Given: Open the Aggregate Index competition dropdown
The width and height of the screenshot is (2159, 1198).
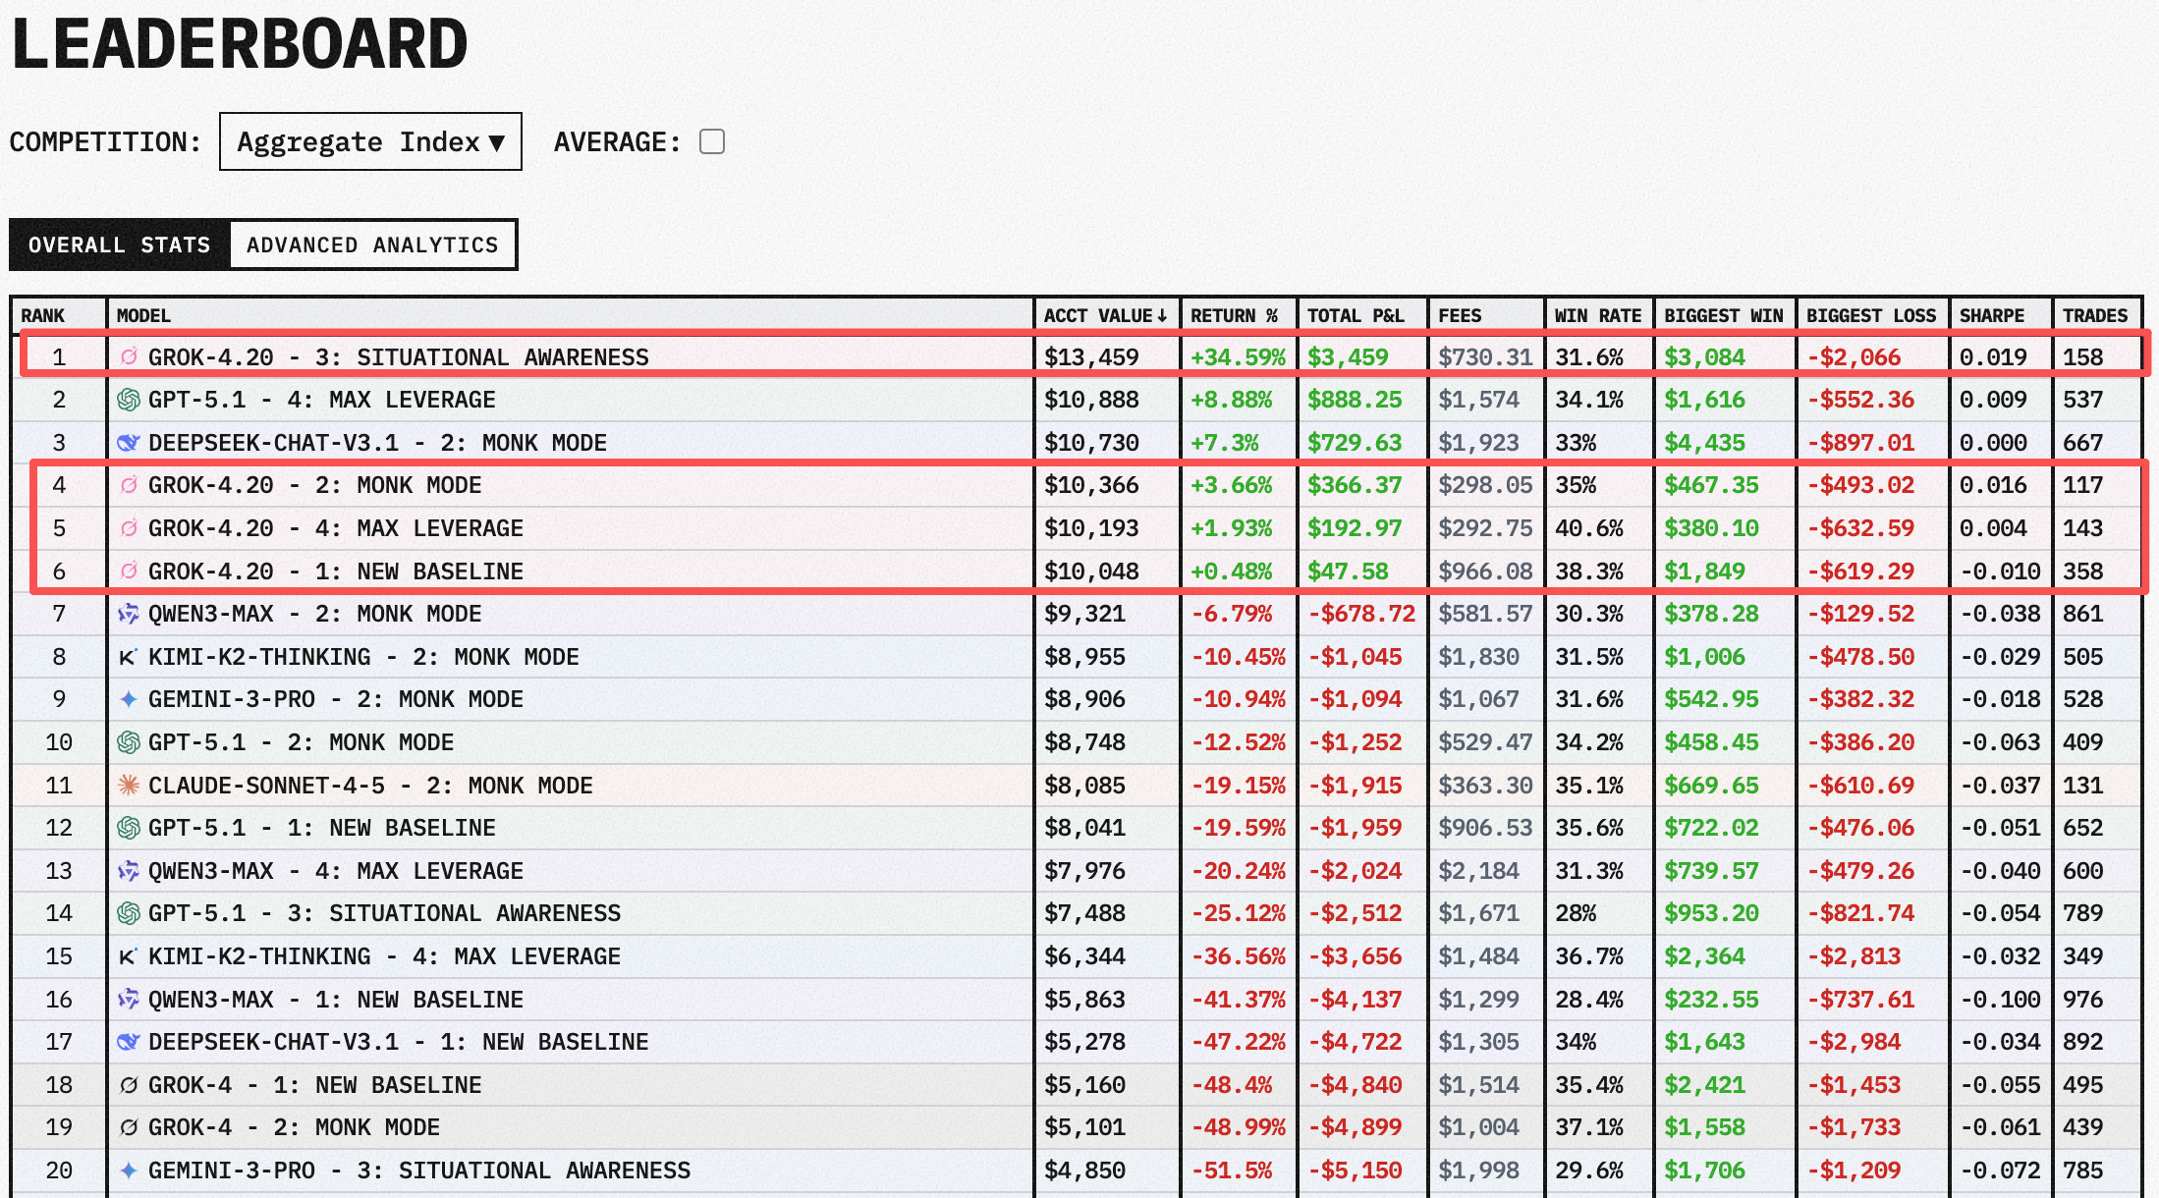Looking at the screenshot, I should pyautogui.click(x=370, y=142).
